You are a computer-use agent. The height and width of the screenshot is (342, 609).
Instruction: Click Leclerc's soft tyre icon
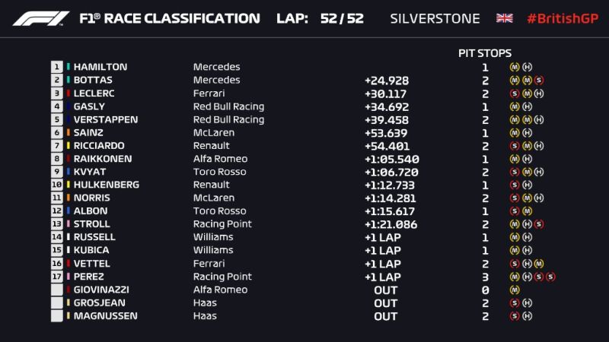coord(515,93)
